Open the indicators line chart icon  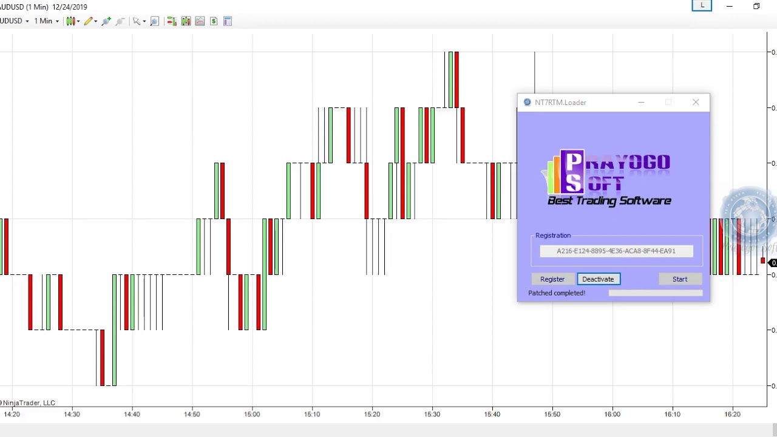200,21
